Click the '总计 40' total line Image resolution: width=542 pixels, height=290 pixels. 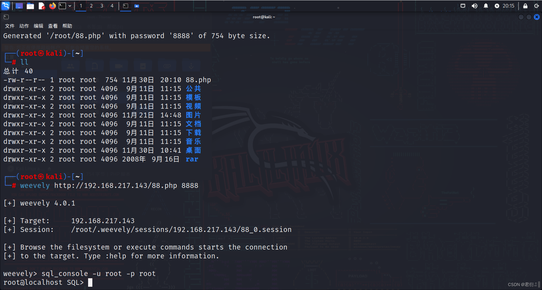tap(18, 71)
